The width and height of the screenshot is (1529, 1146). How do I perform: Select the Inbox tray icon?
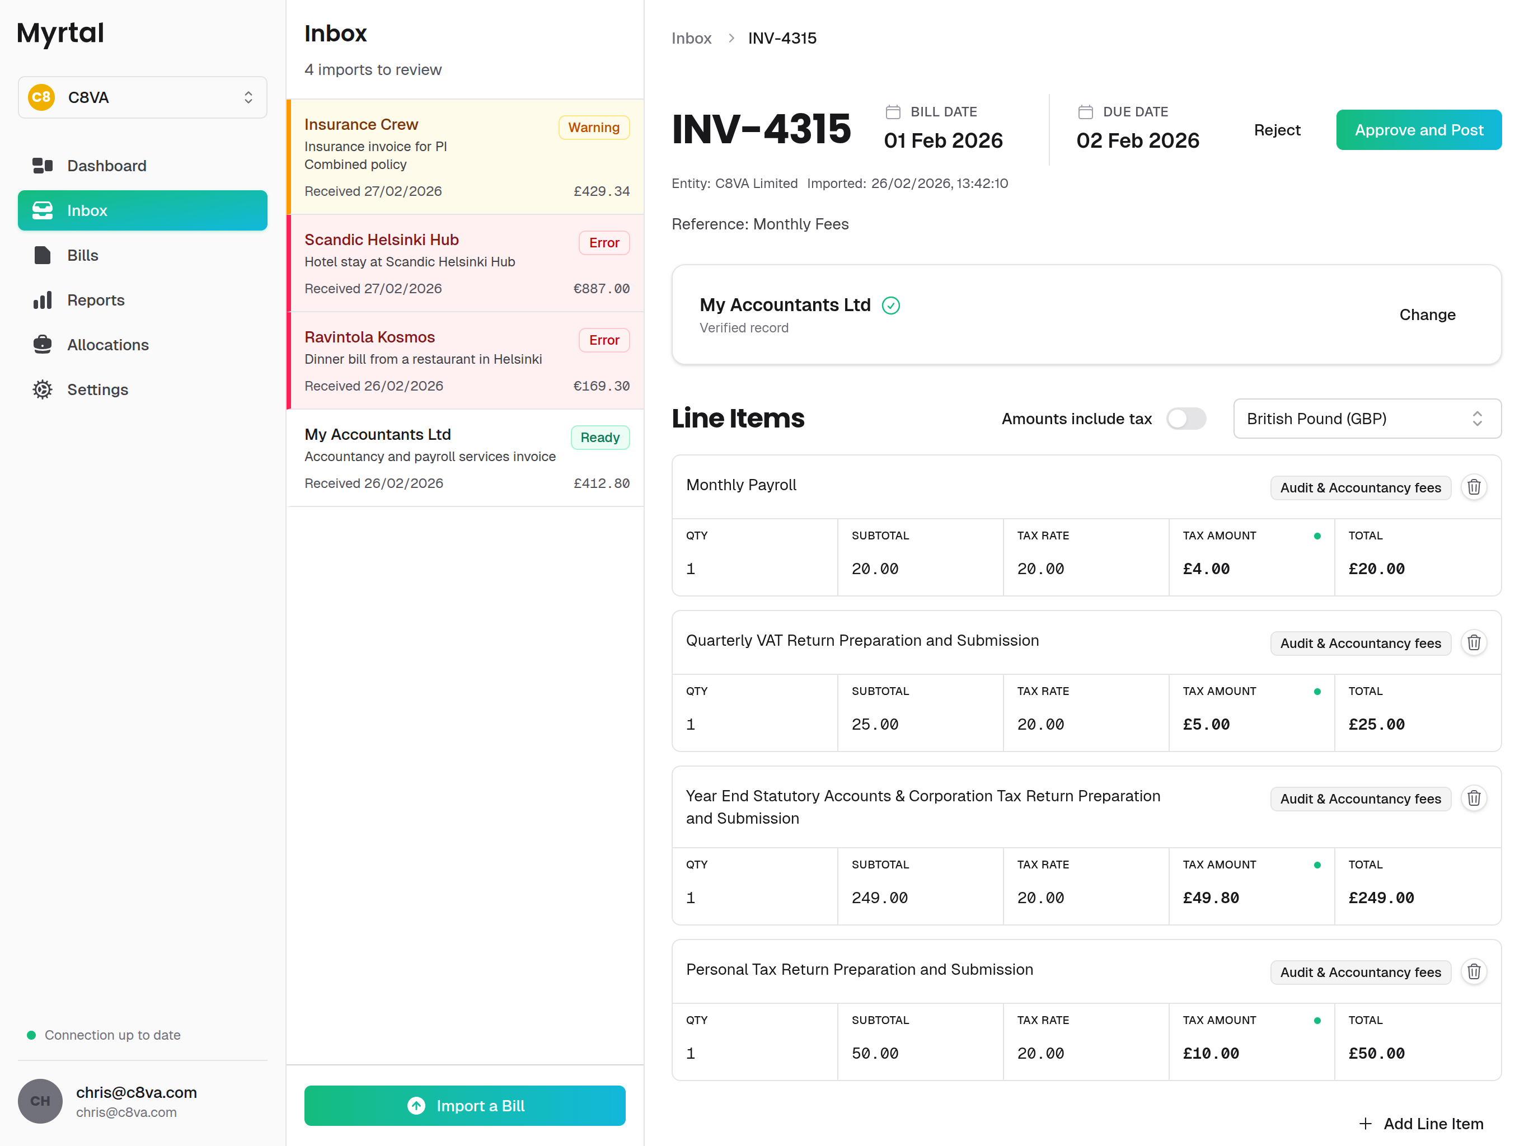coord(42,210)
